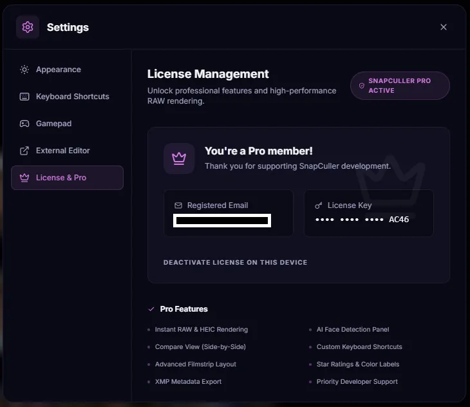Click the 'License Management' heading
The width and height of the screenshot is (470, 407).
[x=208, y=74]
